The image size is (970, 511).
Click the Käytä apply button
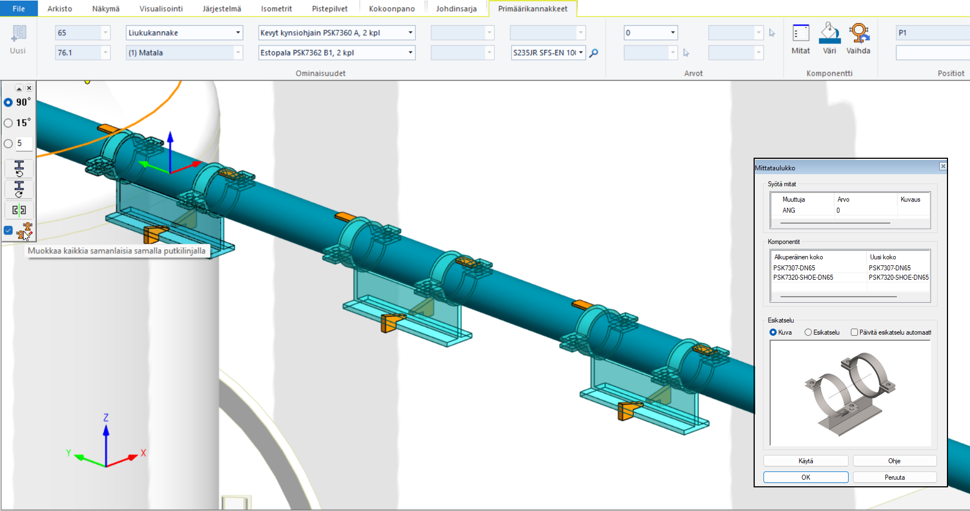(805, 461)
